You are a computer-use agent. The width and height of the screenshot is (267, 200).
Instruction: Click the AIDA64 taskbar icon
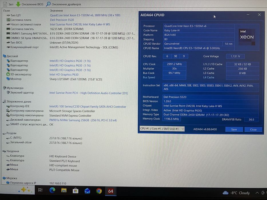111,191
